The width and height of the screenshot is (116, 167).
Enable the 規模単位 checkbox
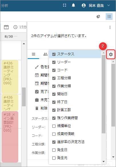[54, 126]
